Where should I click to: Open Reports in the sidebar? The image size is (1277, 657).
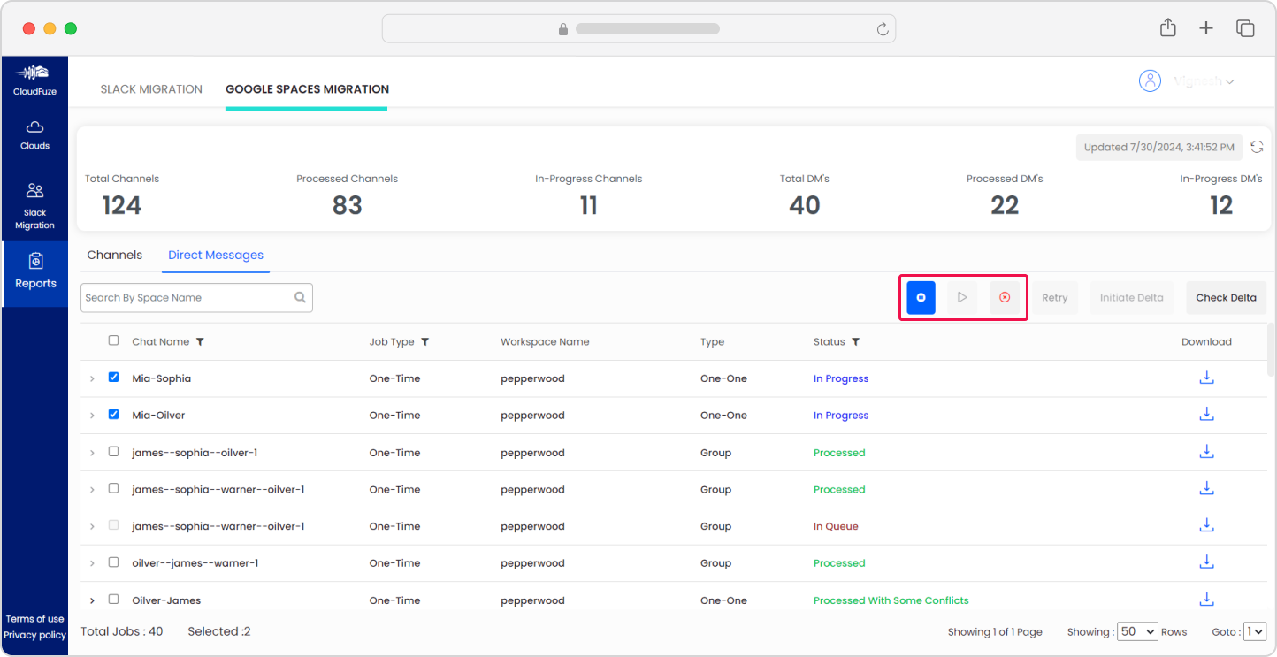pyautogui.click(x=35, y=272)
